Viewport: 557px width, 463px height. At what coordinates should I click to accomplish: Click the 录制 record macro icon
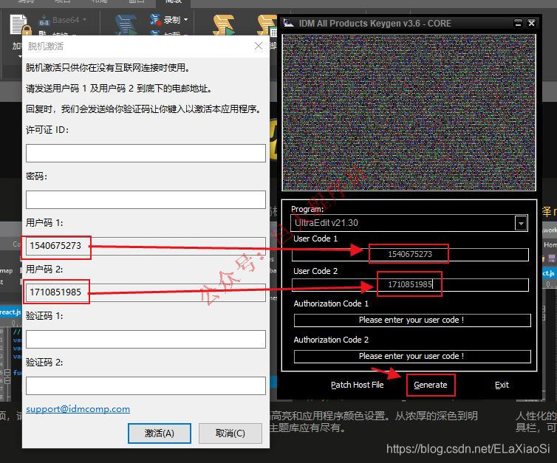(x=155, y=20)
